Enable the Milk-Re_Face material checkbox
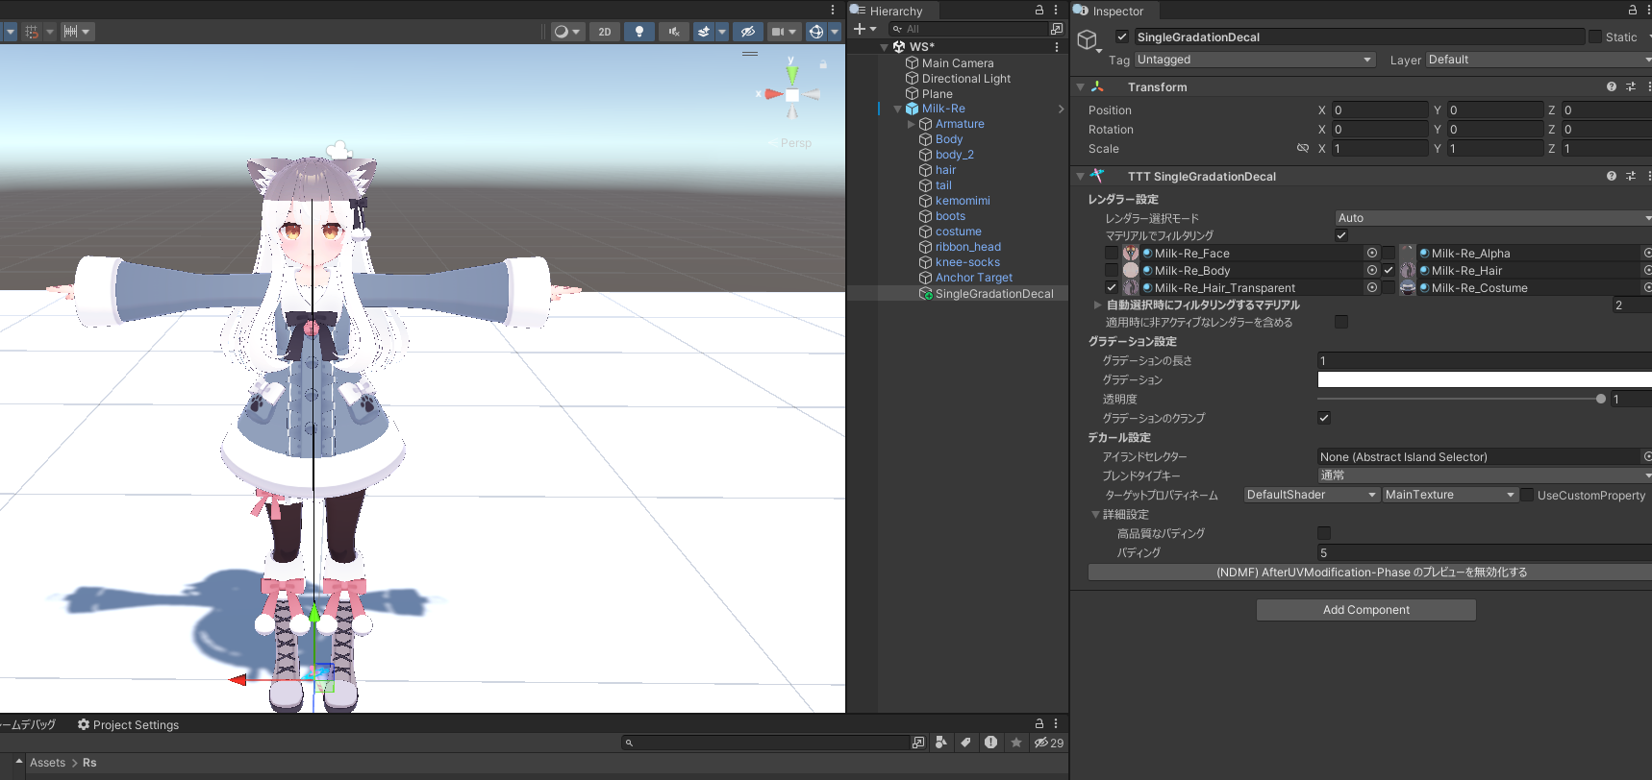The image size is (1652, 780). [x=1112, y=254]
